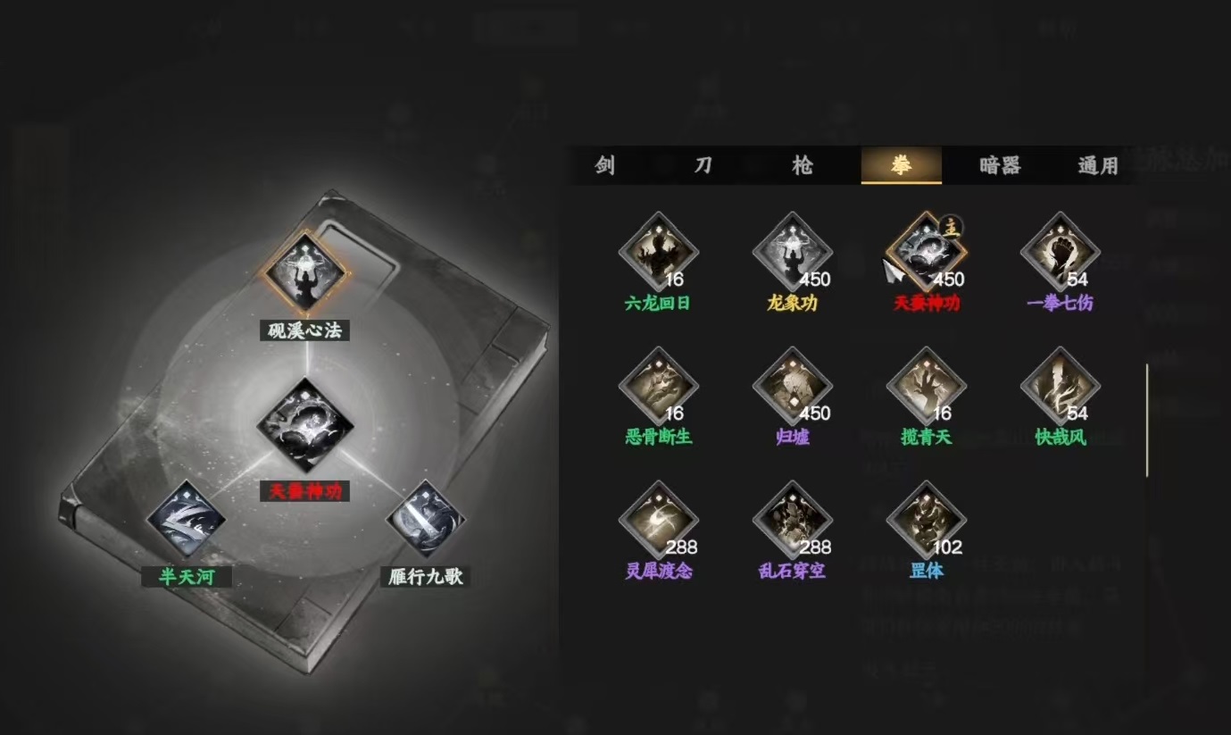Switch to the 刀 weapon tab

click(703, 165)
